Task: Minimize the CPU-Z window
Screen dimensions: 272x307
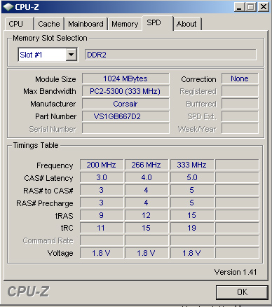Action: [x=239, y=7]
